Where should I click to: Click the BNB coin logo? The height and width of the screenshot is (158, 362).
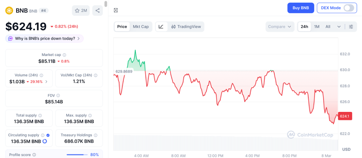click(x=9, y=11)
